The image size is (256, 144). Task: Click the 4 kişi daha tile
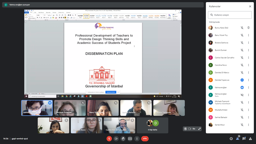click(152, 125)
